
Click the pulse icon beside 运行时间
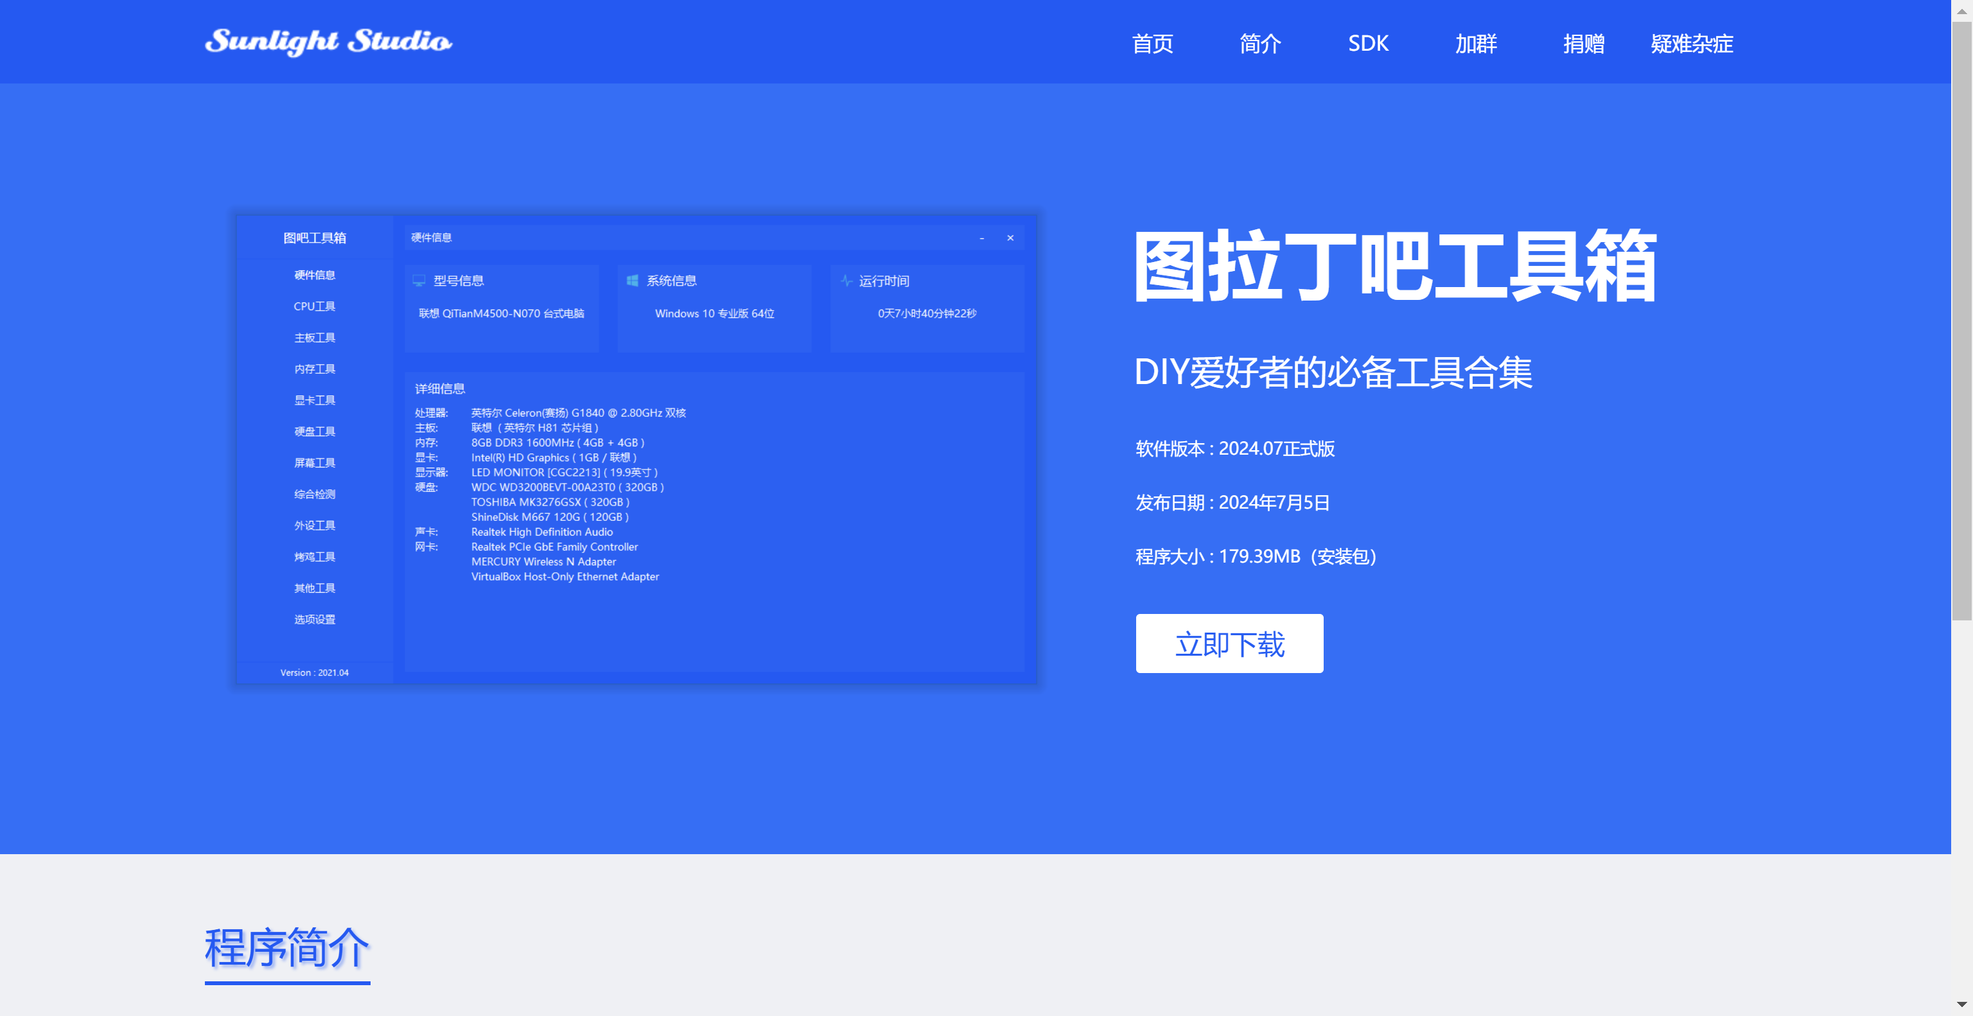pyautogui.click(x=846, y=280)
